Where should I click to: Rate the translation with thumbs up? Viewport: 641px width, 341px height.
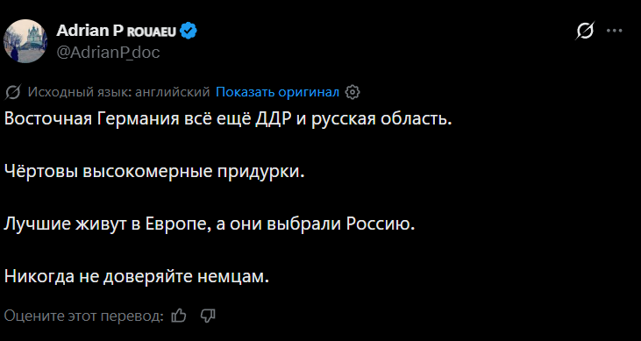(x=179, y=316)
